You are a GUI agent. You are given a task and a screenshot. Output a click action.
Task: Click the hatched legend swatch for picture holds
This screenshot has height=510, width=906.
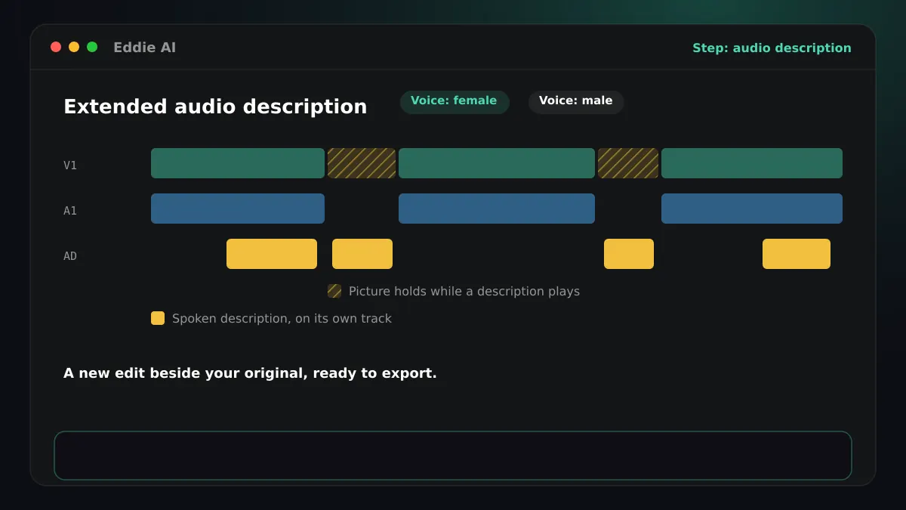[334, 291]
